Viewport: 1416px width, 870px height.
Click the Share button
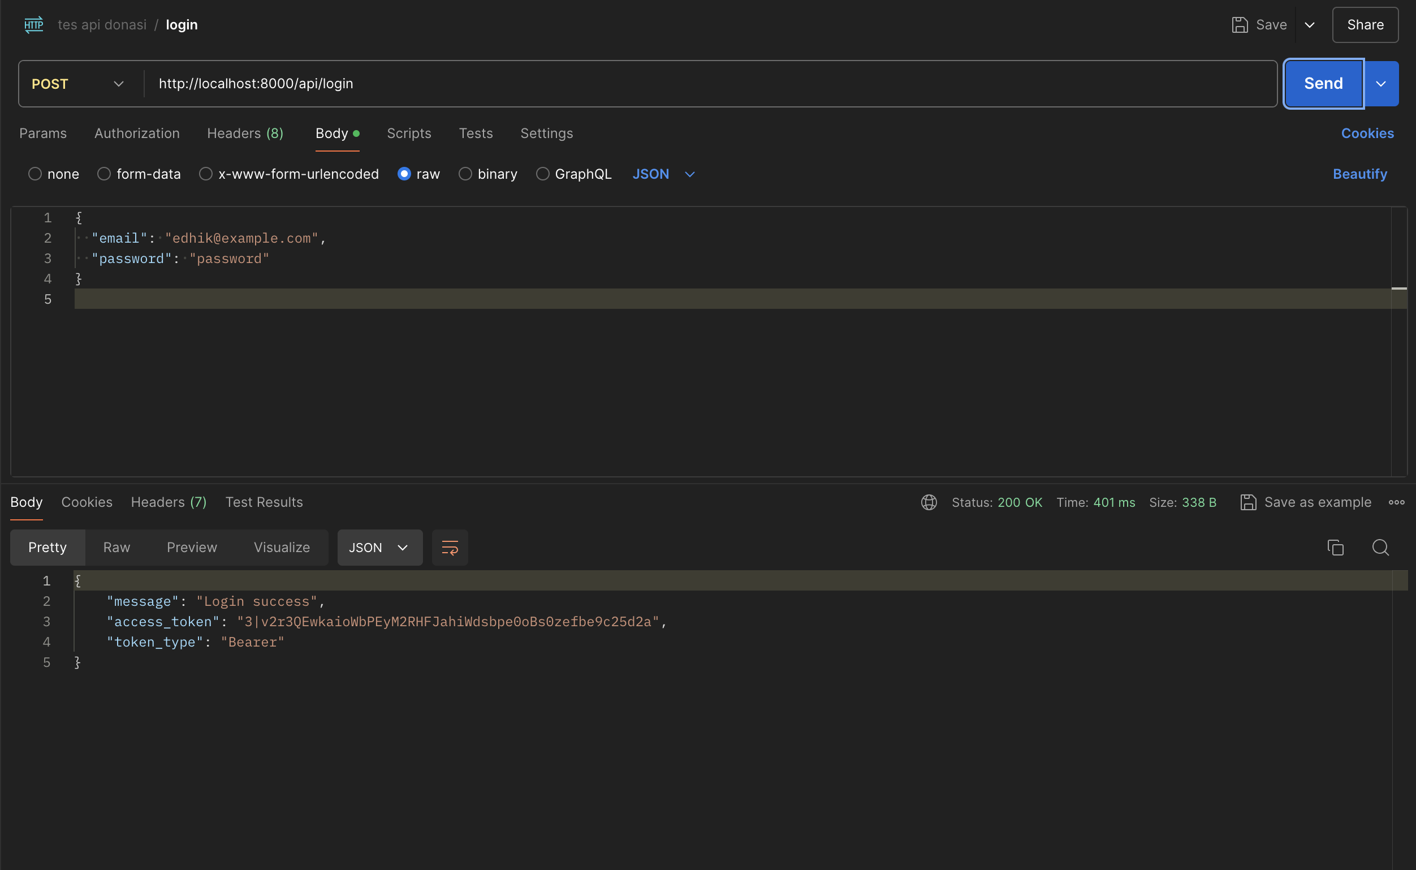click(1365, 25)
